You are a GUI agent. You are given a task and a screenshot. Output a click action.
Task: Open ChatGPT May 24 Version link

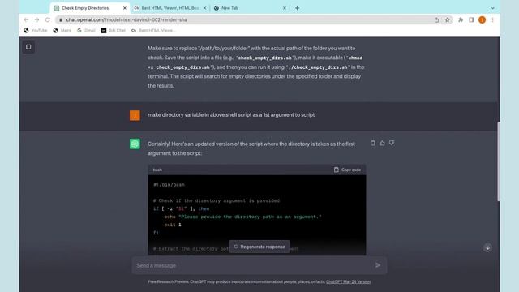click(348, 282)
